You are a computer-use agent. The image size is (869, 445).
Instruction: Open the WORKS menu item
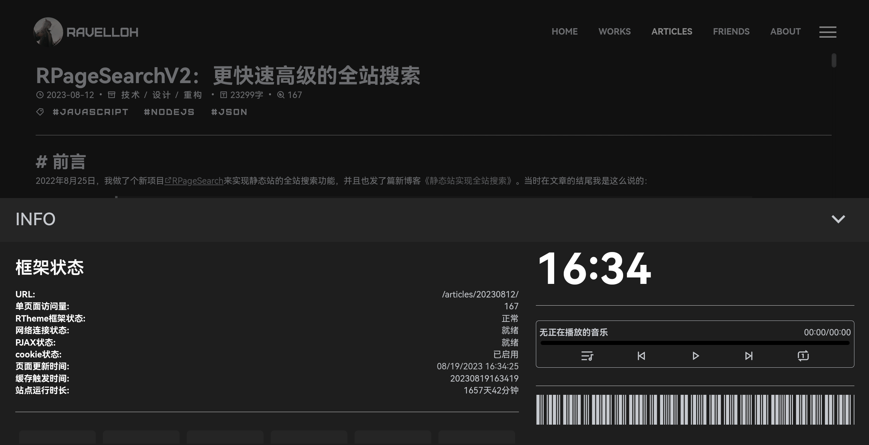click(614, 32)
